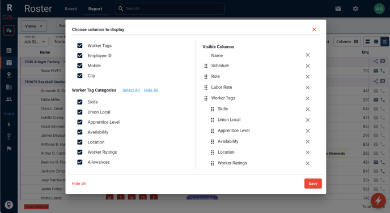Screen dimensions: 390x213
Task: Open the people sidebar icon
Action: tap(9, 99)
